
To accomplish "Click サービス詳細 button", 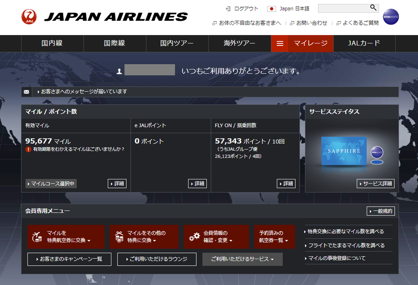I will click(x=376, y=184).
